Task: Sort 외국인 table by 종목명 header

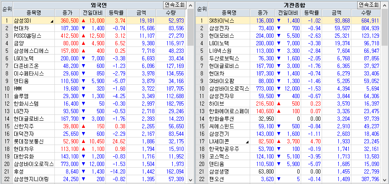Action: pos(34,13)
